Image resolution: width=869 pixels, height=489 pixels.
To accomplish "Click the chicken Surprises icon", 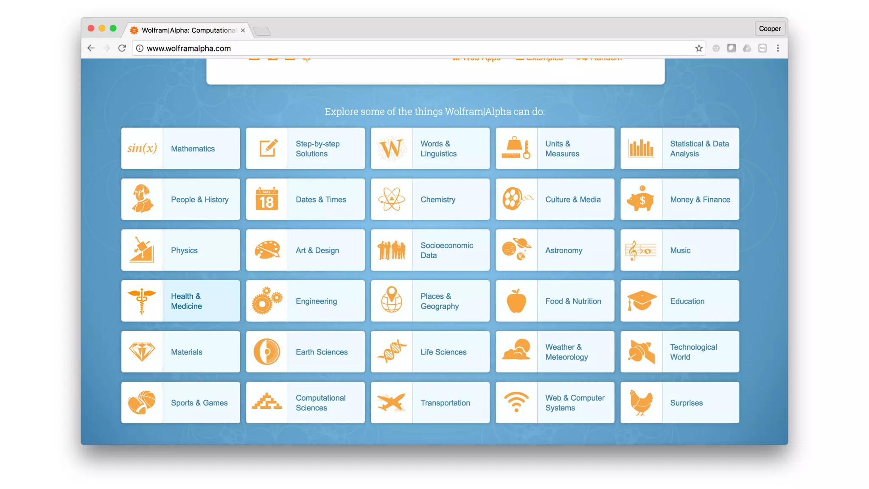I will pos(641,402).
